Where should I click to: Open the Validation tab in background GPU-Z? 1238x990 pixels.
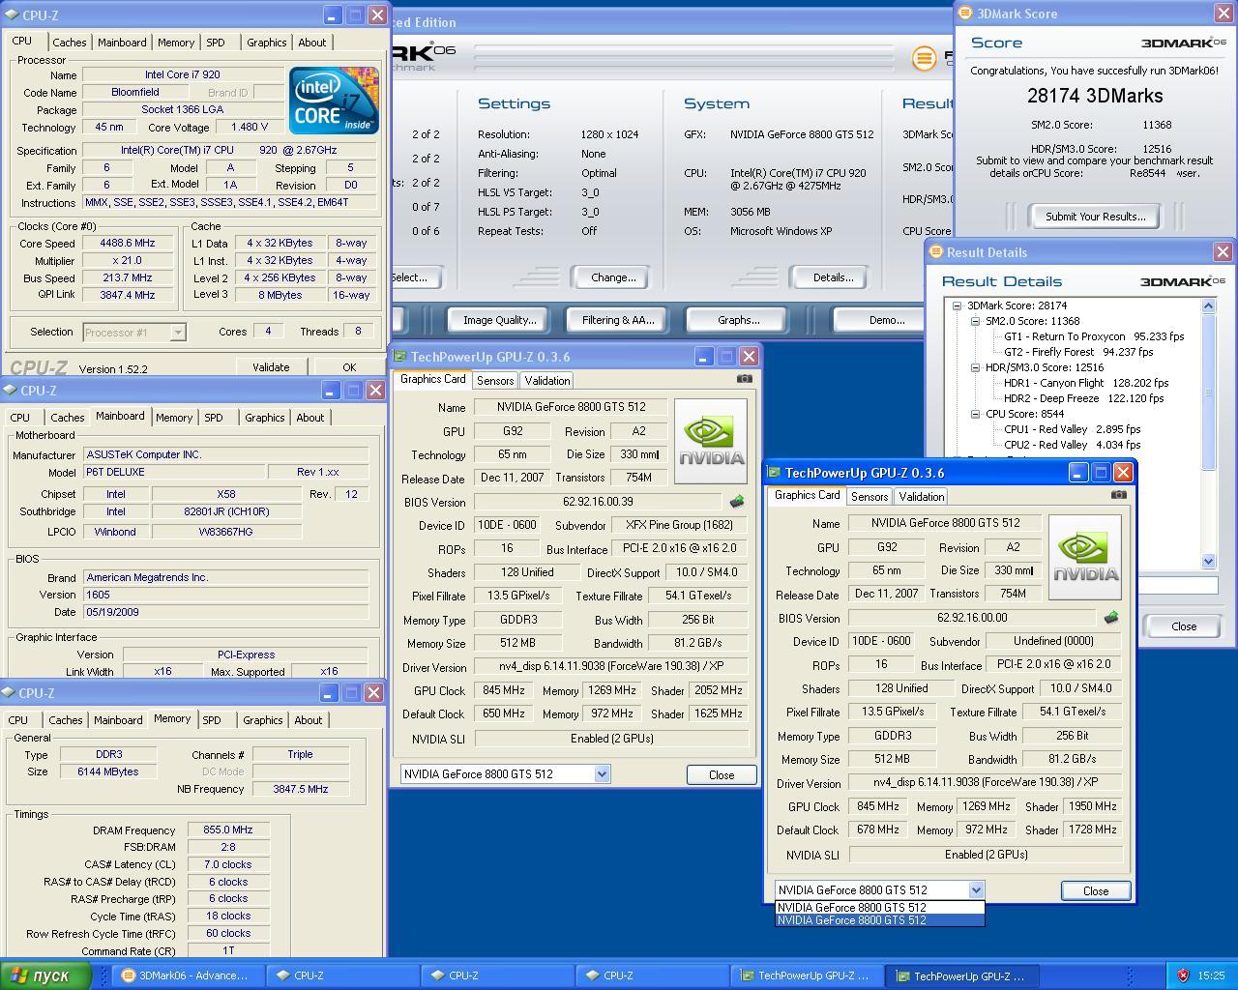(547, 381)
